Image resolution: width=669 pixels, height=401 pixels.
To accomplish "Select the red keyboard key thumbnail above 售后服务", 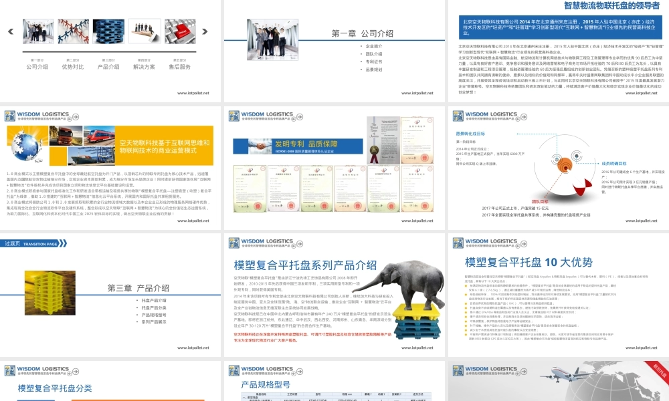I will pyautogui.click(x=180, y=31).
